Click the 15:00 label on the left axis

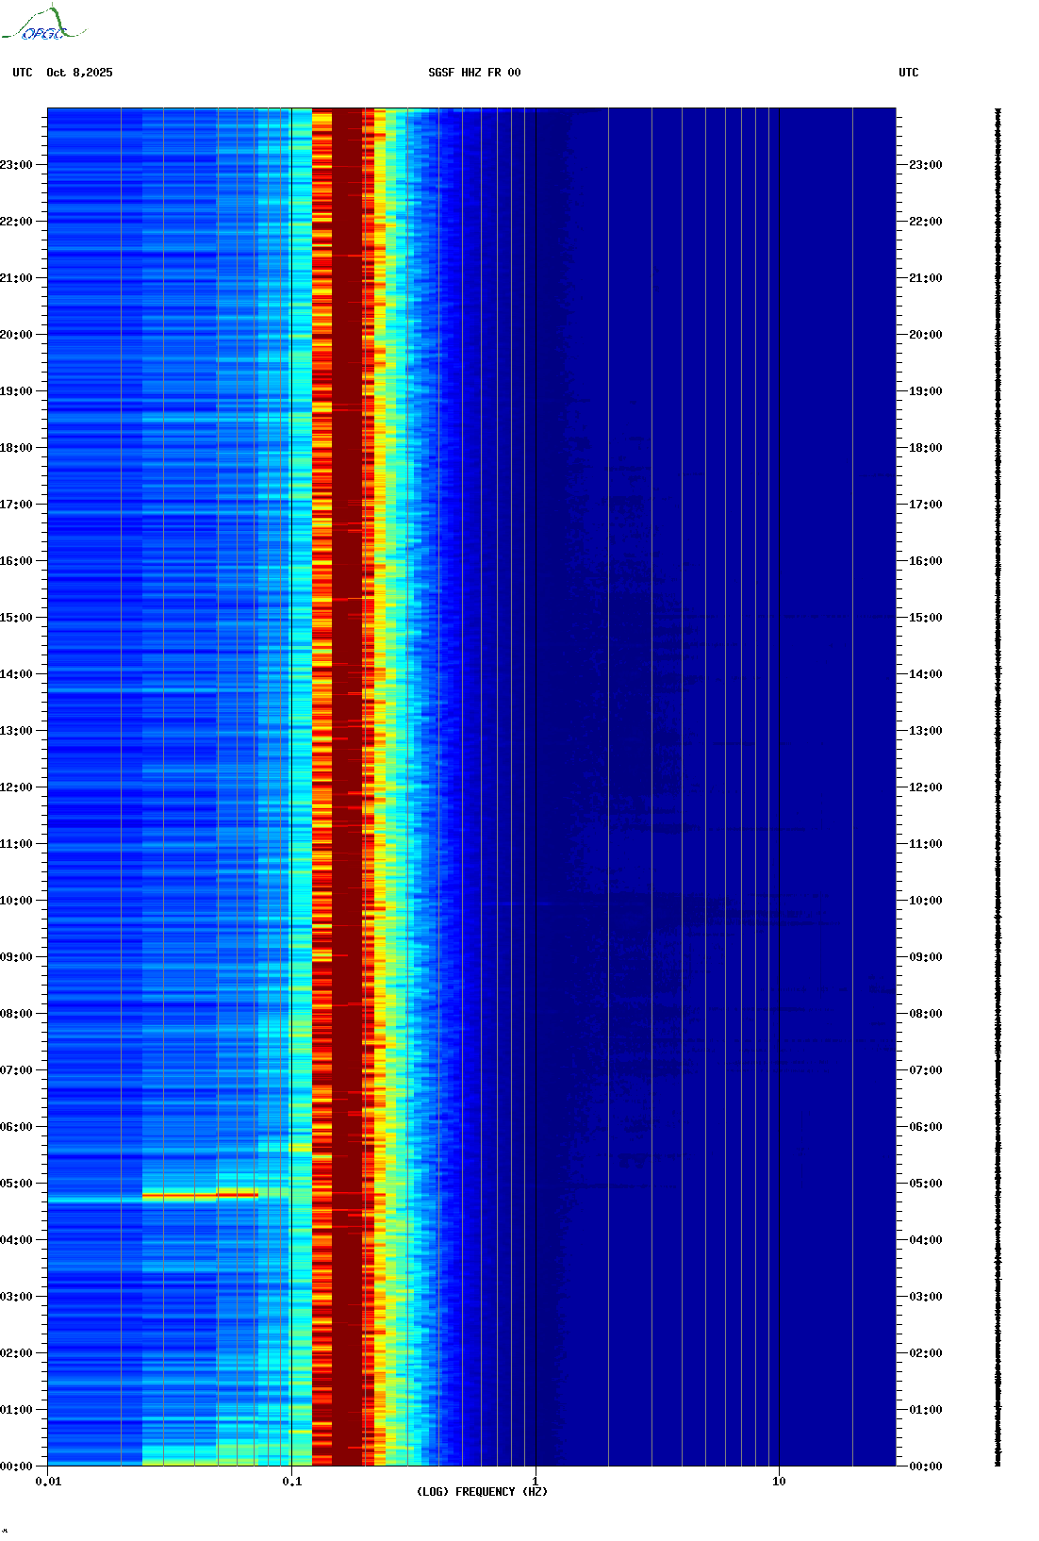[x=17, y=618]
